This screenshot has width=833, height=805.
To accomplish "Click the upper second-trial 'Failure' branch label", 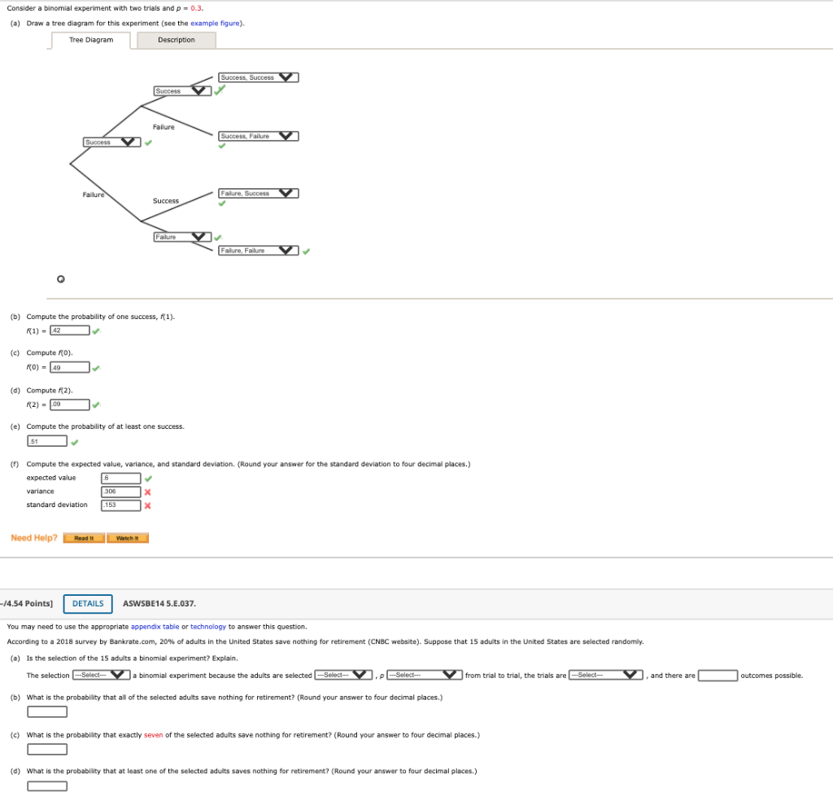I will 164,127.
